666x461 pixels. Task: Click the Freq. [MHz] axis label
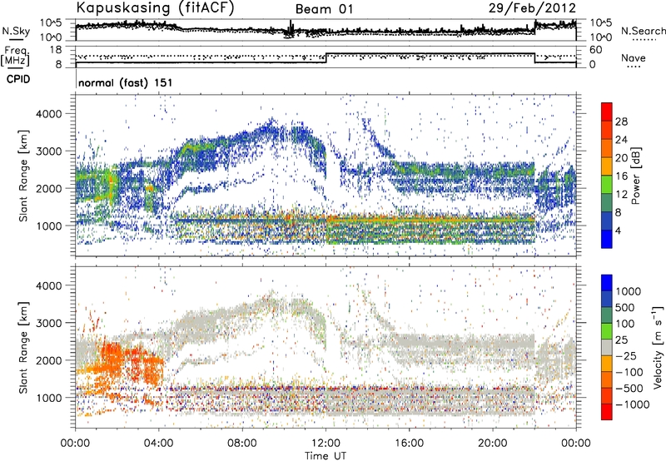15,57
